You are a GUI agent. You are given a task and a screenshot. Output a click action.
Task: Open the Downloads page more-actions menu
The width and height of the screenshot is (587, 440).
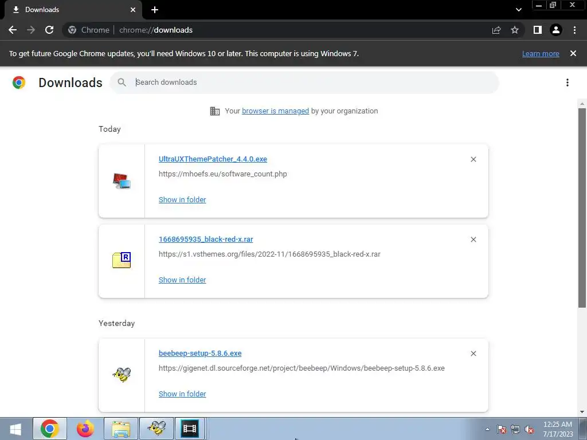click(x=568, y=82)
